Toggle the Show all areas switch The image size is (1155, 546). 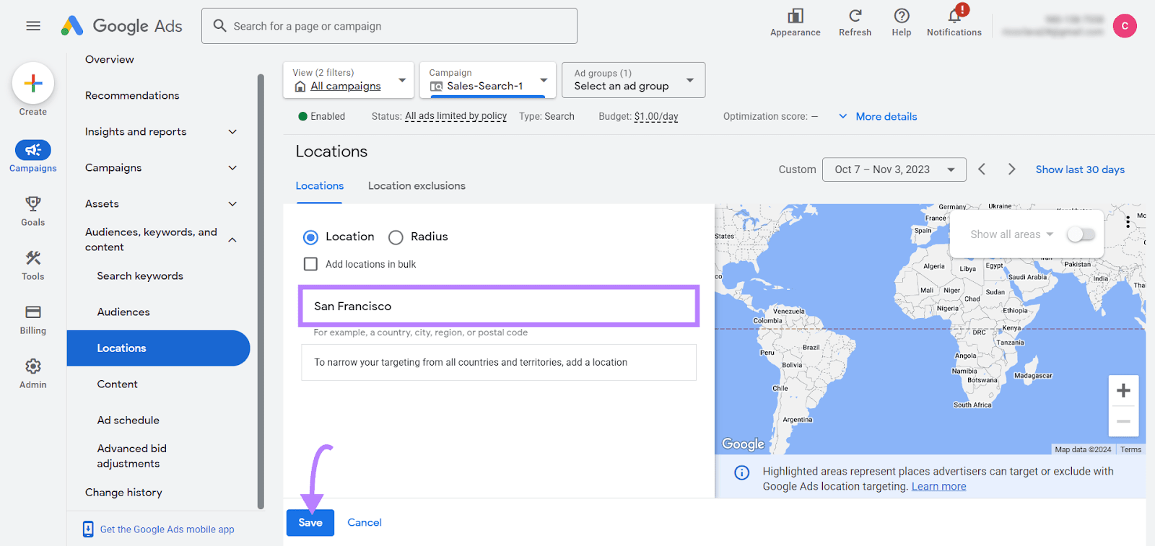[x=1081, y=234]
